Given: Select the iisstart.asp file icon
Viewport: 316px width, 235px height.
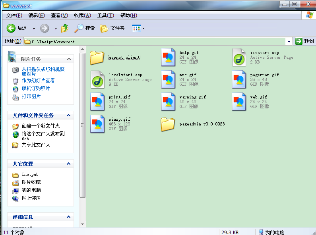Looking at the screenshot, I should [240, 58].
